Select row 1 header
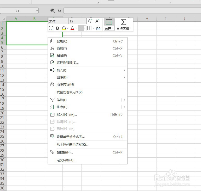The height and width of the screenshot is (191, 201). click(x=3, y=24)
